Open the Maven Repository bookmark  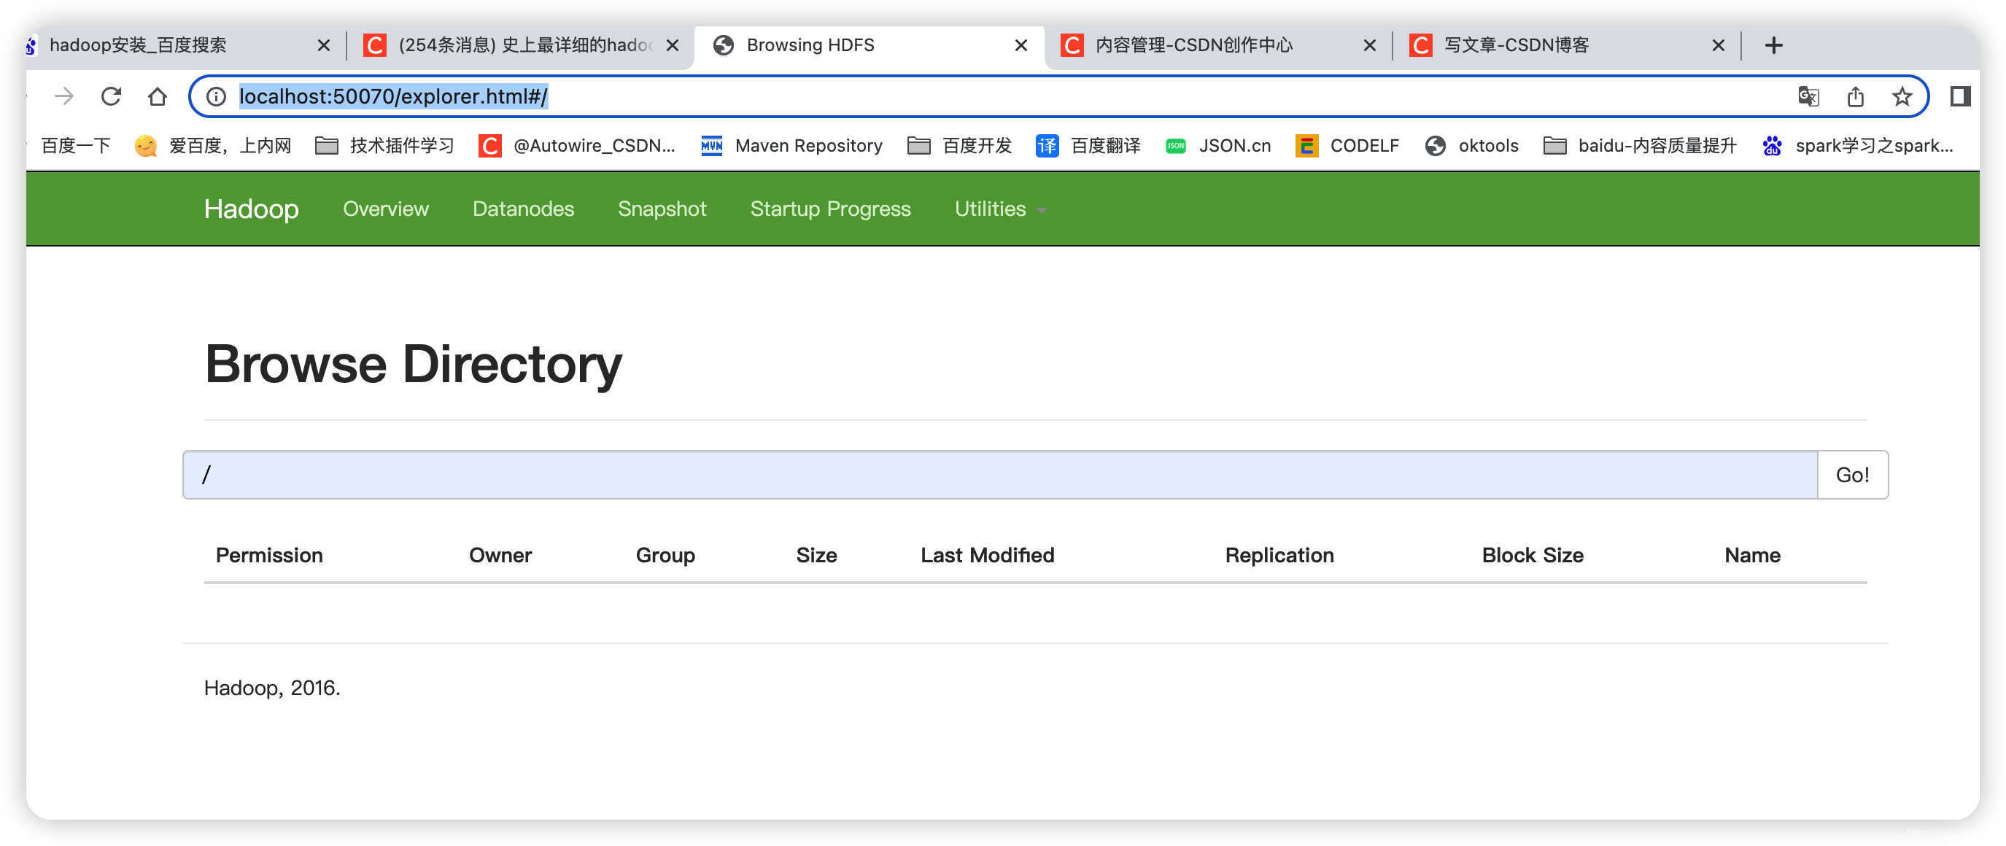(x=791, y=146)
